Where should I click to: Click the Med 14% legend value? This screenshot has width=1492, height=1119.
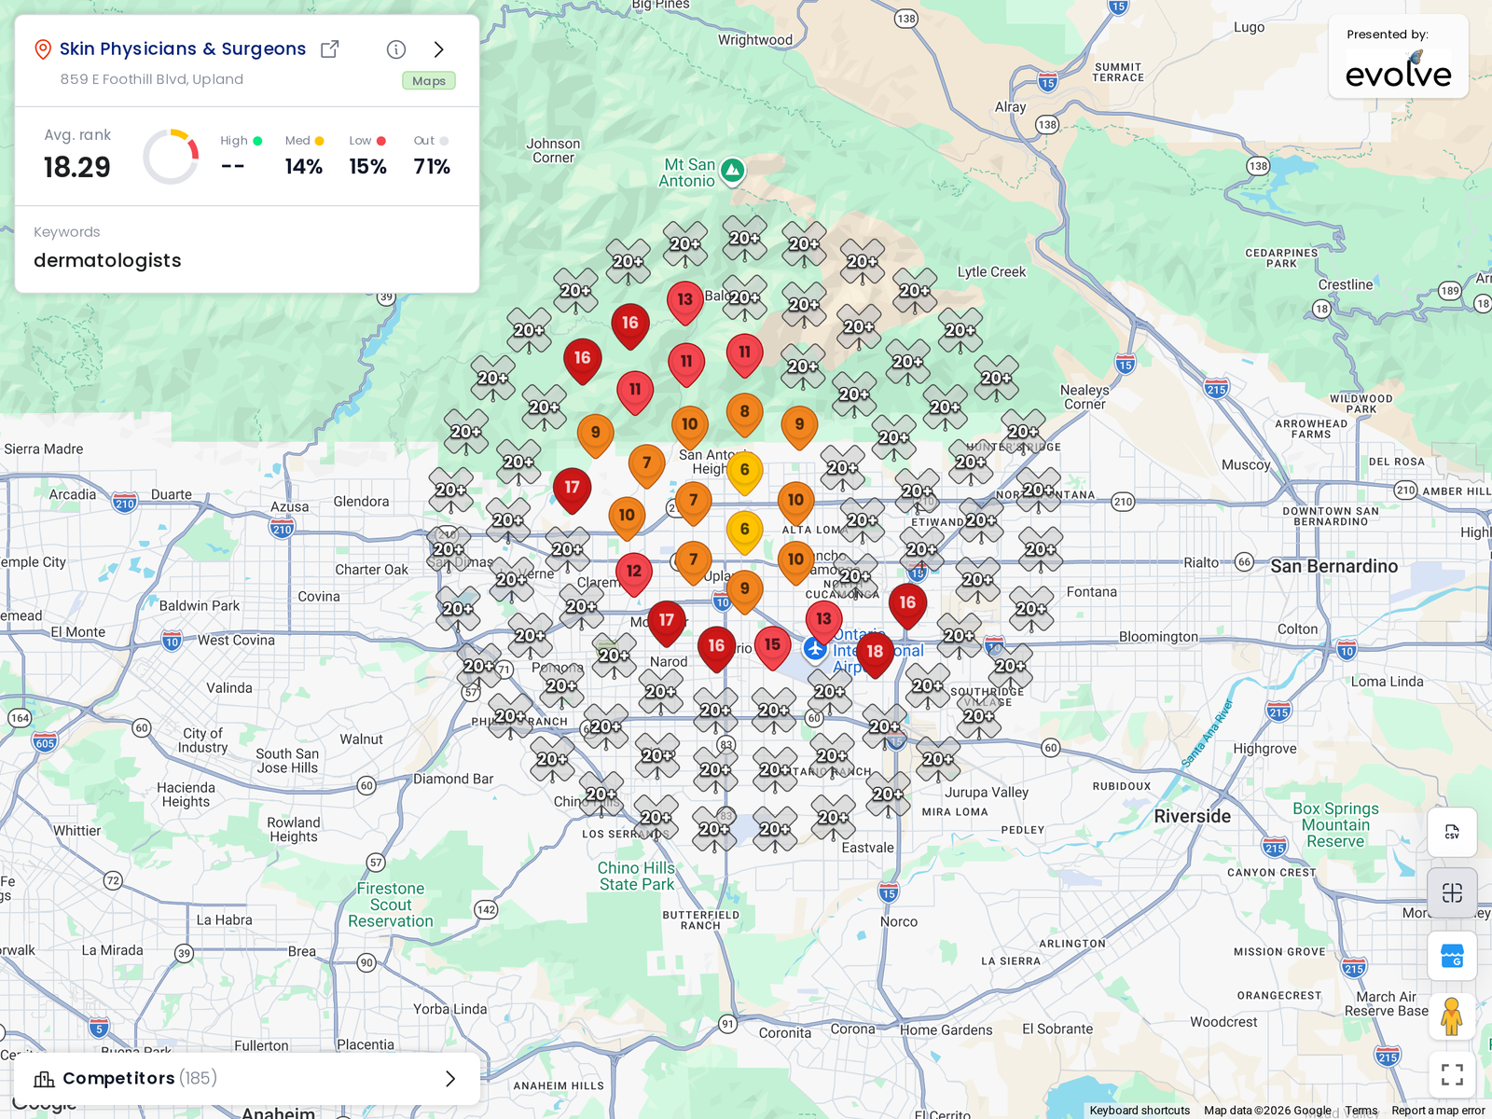[304, 167]
